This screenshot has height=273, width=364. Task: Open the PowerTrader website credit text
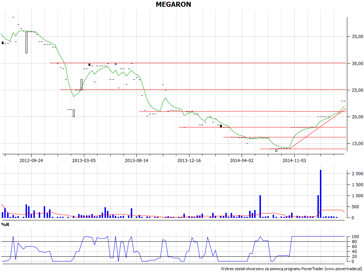tap(291, 269)
